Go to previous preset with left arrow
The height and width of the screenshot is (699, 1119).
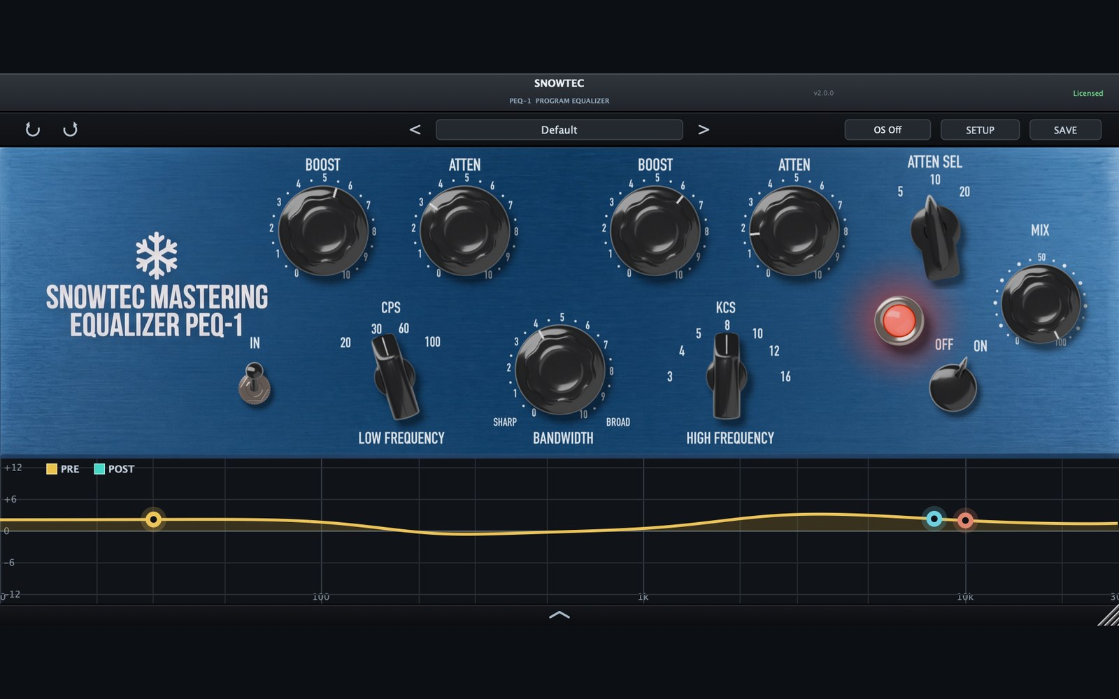tap(415, 129)
